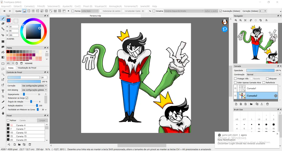Screen dimensions: 282x151
Task: Enable Refinar checkbox in Pincel panel
Action: (8, 120)
